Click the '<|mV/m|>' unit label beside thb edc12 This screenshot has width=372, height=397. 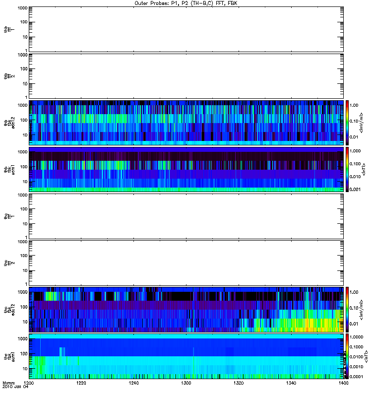(x=362, y=123)
